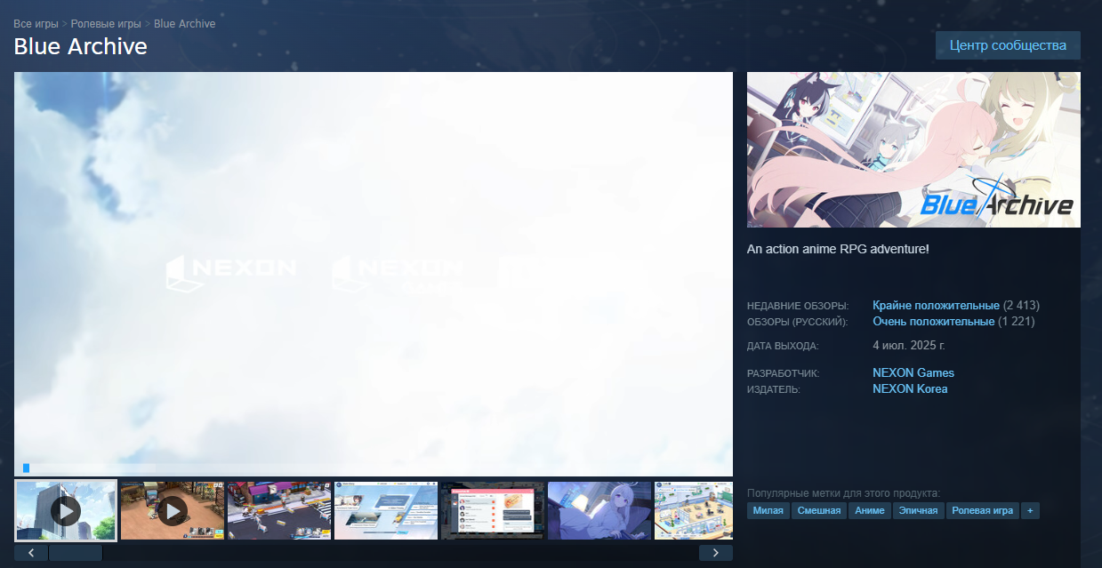Screen dimensions: 1102x568
Task: Open Крайне положительные recent reviews link
Action: coord(936,305)
